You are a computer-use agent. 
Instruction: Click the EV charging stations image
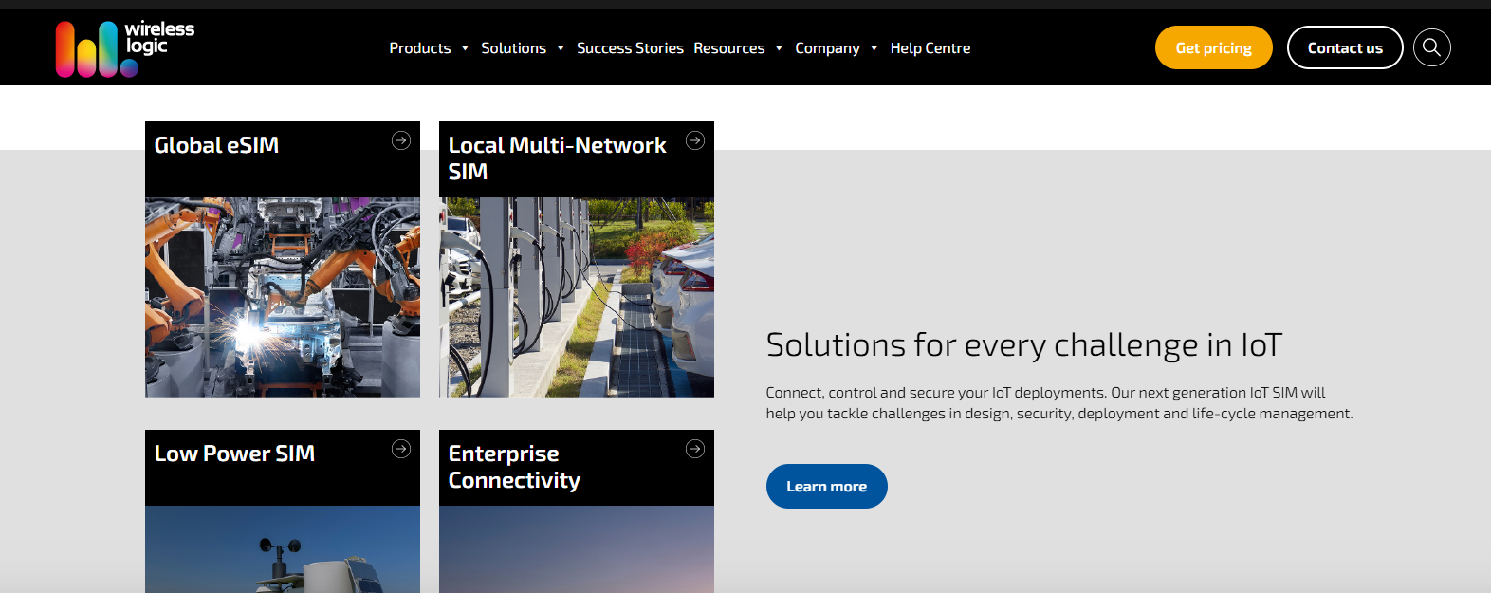pyautogui.click(x=577, y=297)
